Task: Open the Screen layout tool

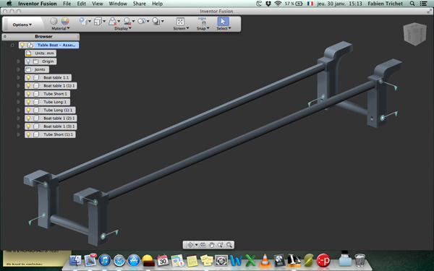Action: pyautogui.click(x=180, y=22)
